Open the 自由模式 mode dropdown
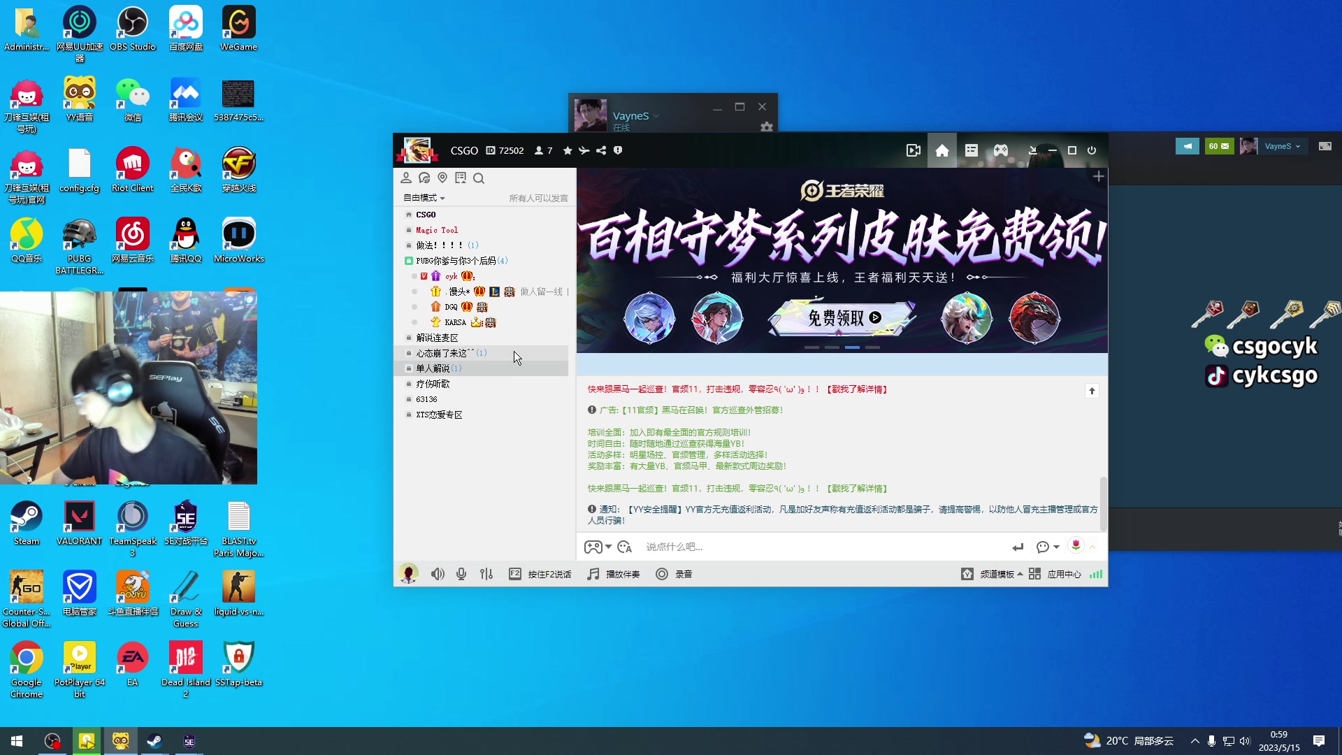The height and width of the screenshot is (755, 1342). click(x=424, y=198)
